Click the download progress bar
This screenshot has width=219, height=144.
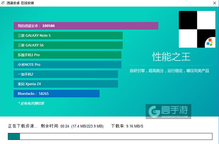[x=110, y=136]
